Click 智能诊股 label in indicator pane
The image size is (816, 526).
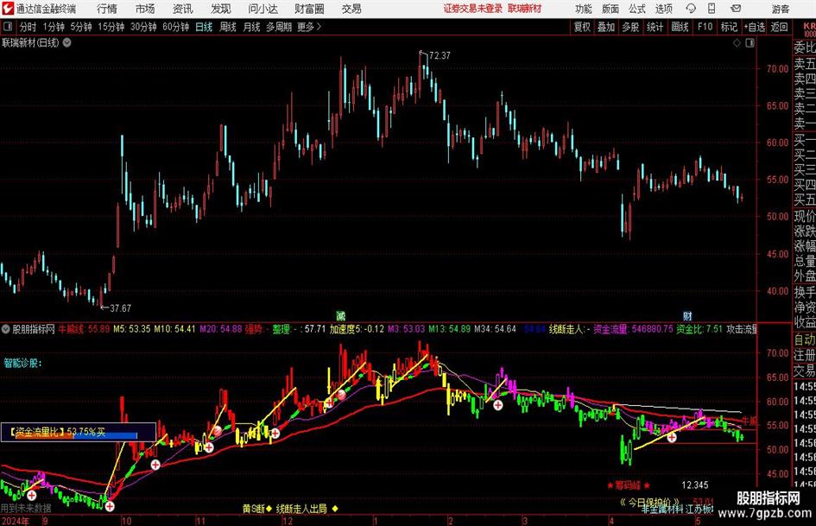pyautogui.click(x=23, y=363)
